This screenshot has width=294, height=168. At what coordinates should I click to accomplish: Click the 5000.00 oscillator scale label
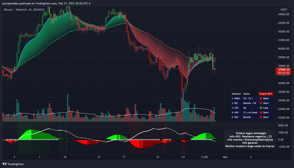pyautogui.click(x=284, y=125)
